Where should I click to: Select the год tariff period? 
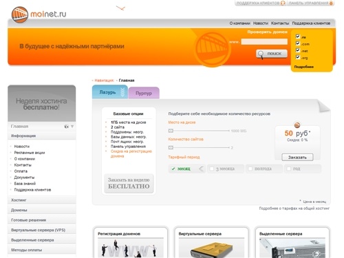pyautogui.click(x=303, y=169)
